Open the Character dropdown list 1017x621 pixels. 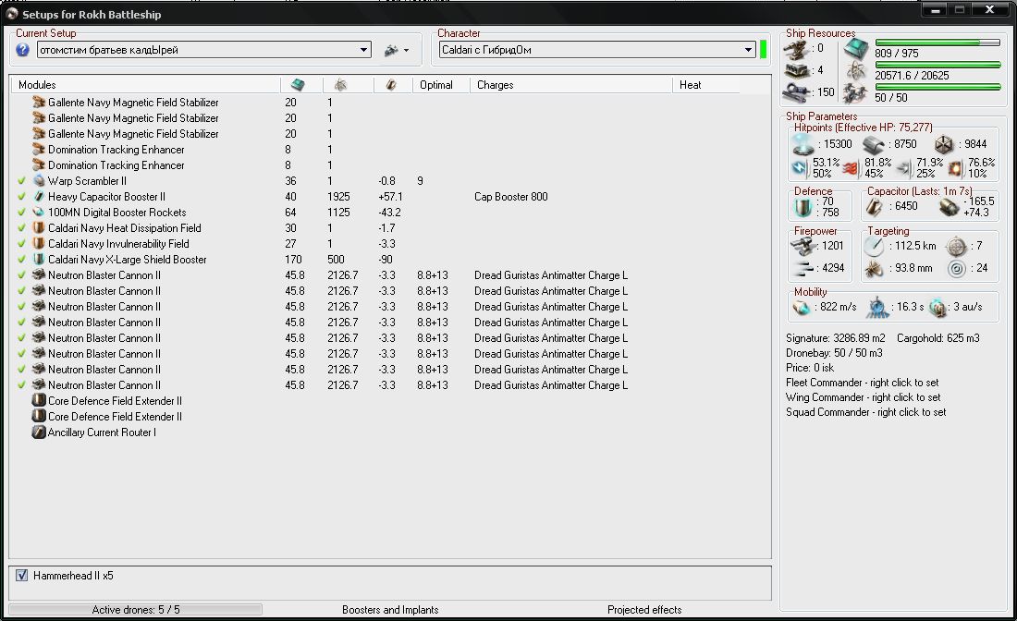click(748, 50)
